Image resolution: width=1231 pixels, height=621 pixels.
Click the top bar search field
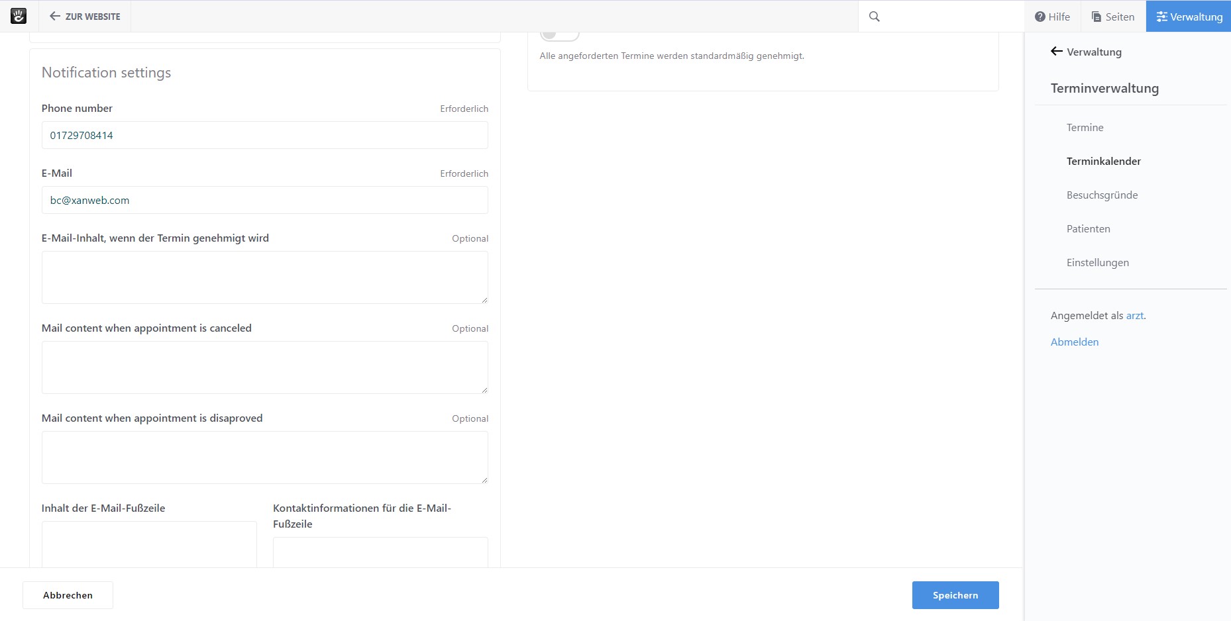(x=941, y=17)
